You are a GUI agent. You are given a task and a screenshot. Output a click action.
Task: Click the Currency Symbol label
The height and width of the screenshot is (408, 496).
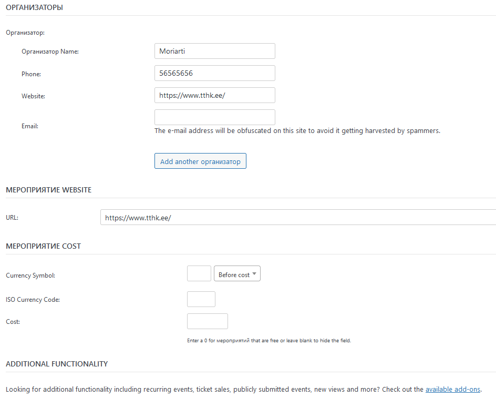coord(30,276)
